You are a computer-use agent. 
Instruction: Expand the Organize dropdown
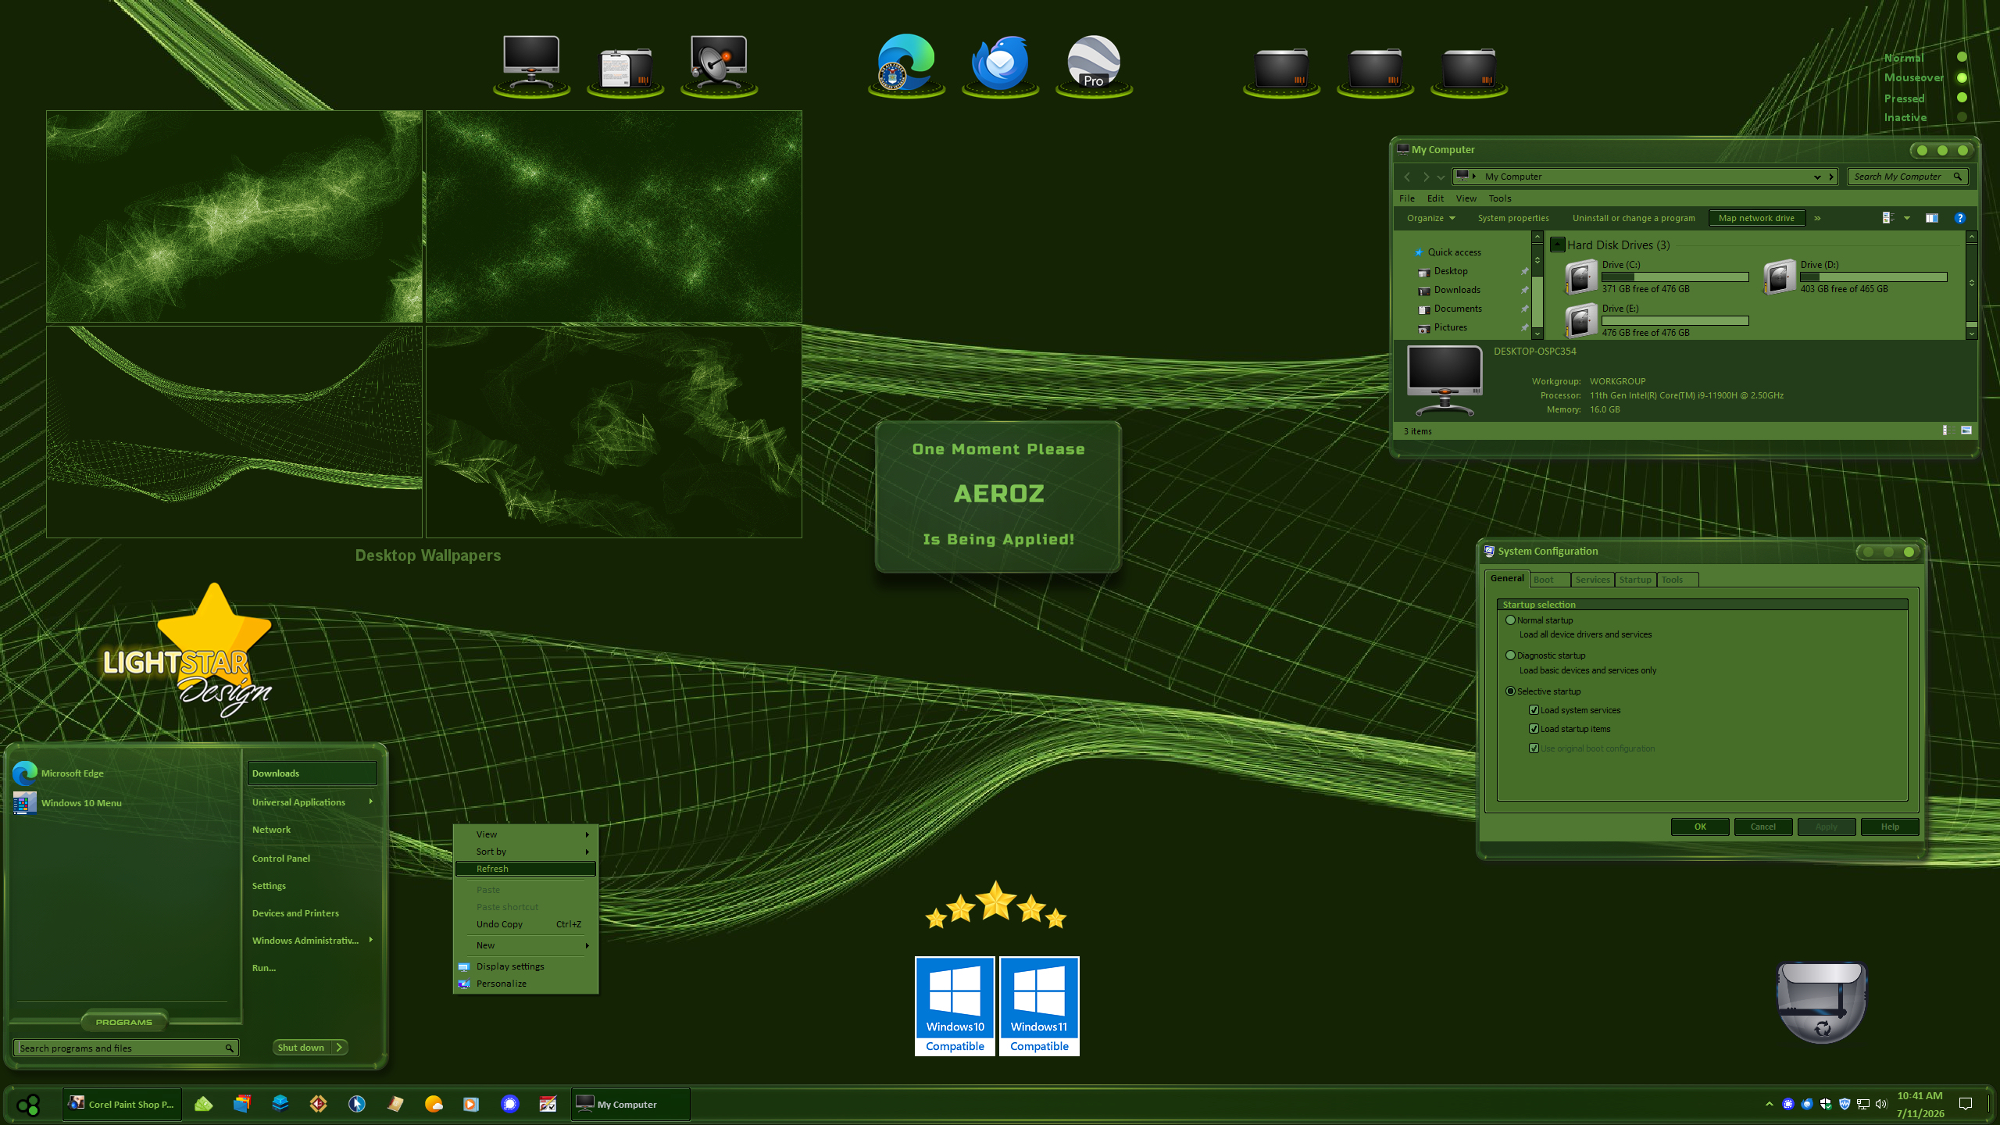pyautogui.click(x=1431, y=218)
